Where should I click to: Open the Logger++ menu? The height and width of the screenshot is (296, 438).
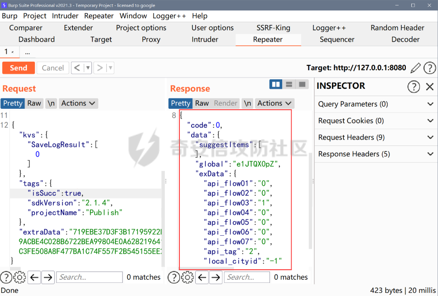point(169,16)
